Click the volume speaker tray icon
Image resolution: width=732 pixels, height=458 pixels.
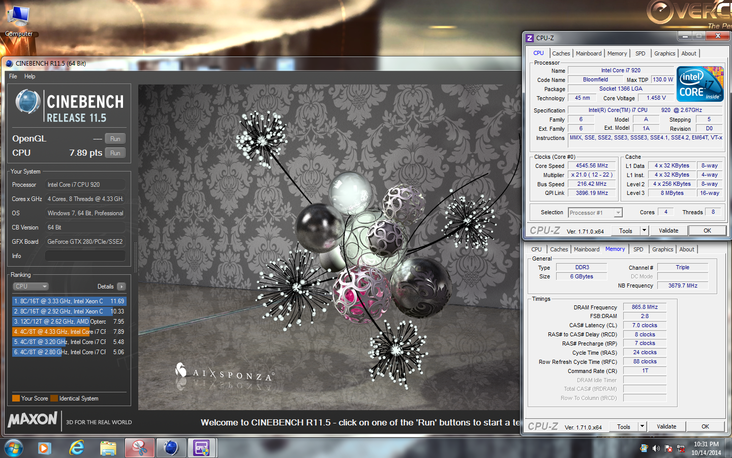tap(656, 448)
